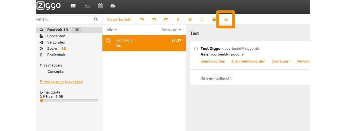The height and width of the screenshot is (131, 346).
Task: Uncheck the Test Ziggo message checkbox
Action: (108, 40)
